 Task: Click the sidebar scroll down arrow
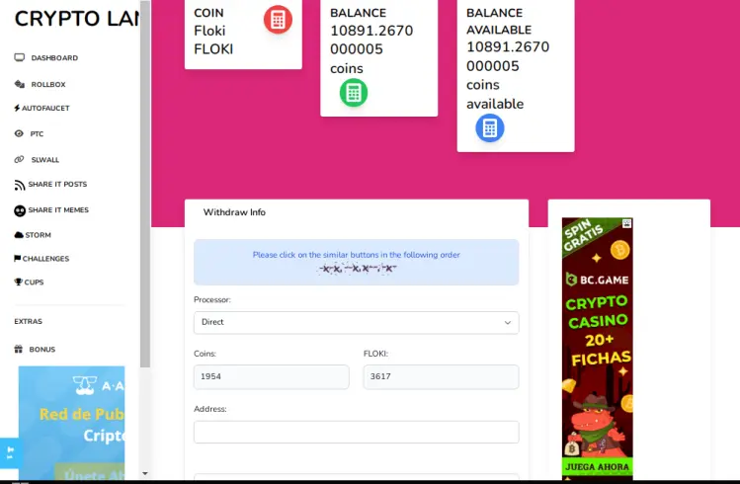(145, 473)
